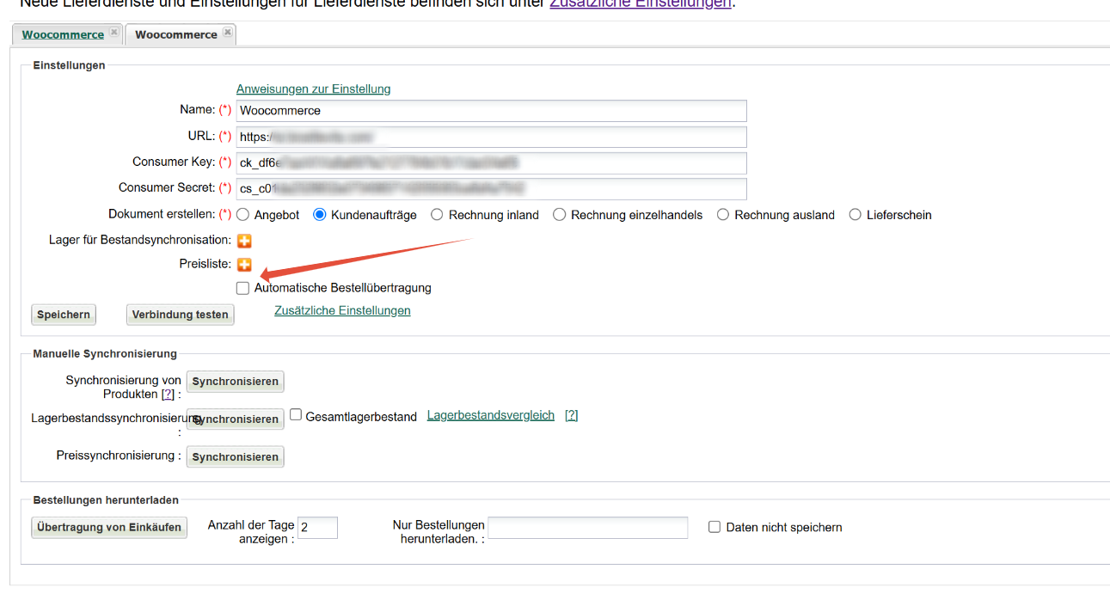
Task: Open the [?] help link next to Lagerbestandsvergleich
Action: click(571, 415)
